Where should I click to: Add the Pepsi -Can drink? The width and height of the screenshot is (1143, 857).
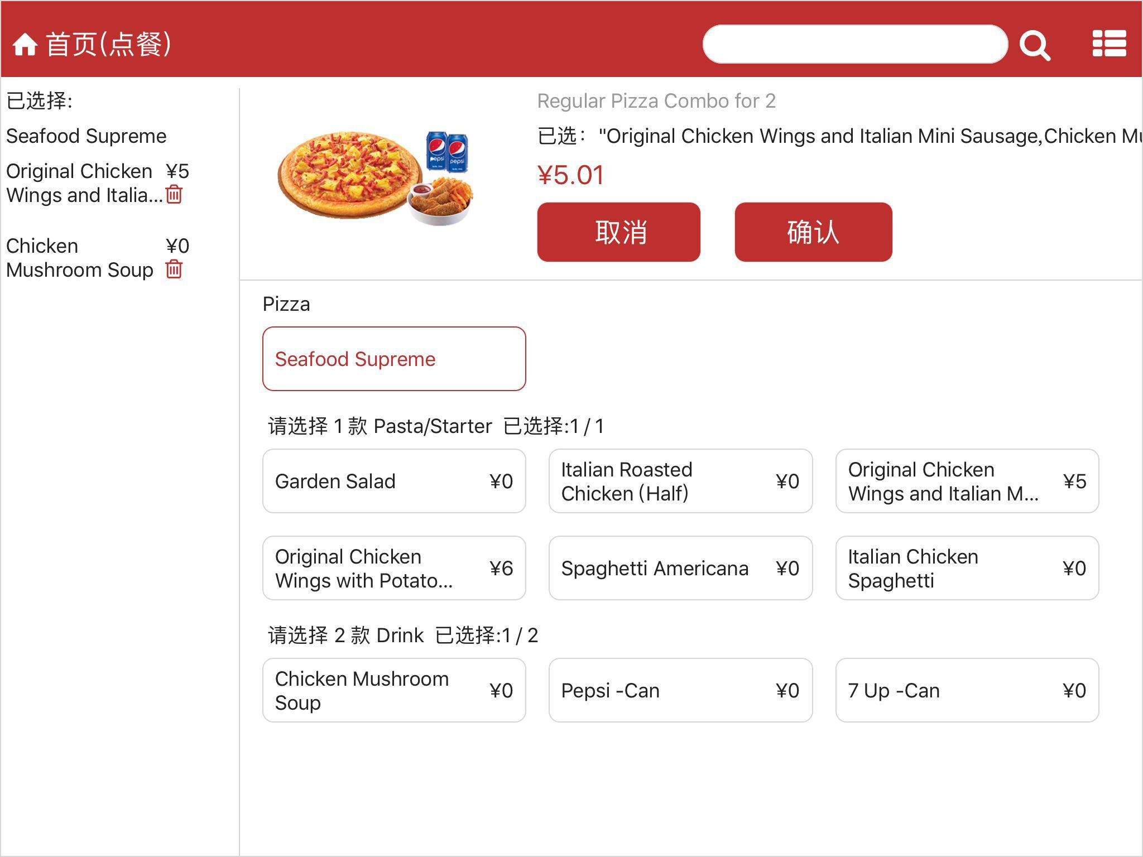coord(680,690)
